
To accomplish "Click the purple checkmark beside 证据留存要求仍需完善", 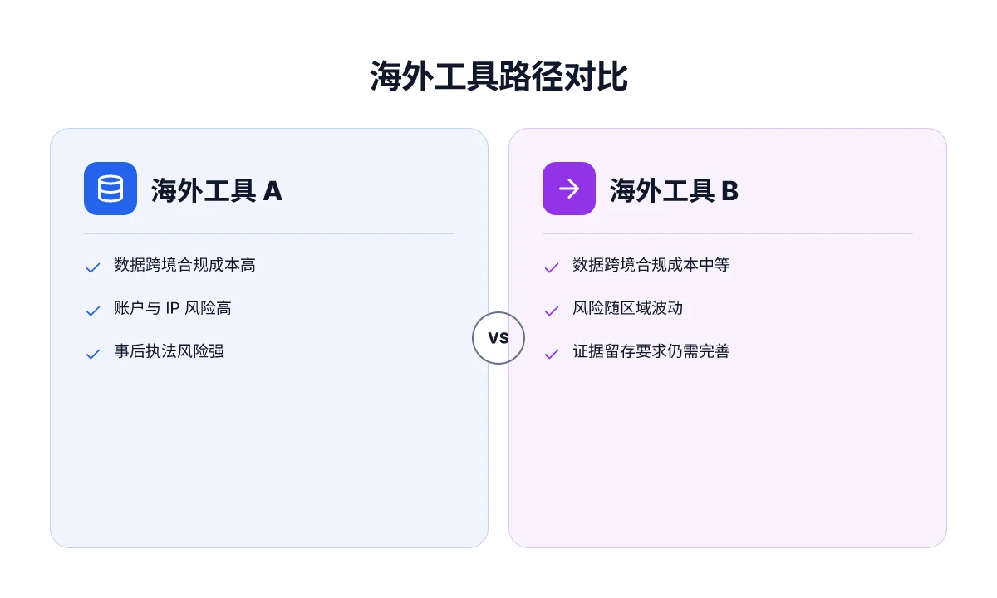I will pos(551,354).
